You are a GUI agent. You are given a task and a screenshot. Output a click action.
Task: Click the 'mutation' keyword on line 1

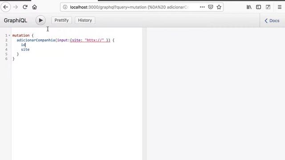(x=21, y=36)
